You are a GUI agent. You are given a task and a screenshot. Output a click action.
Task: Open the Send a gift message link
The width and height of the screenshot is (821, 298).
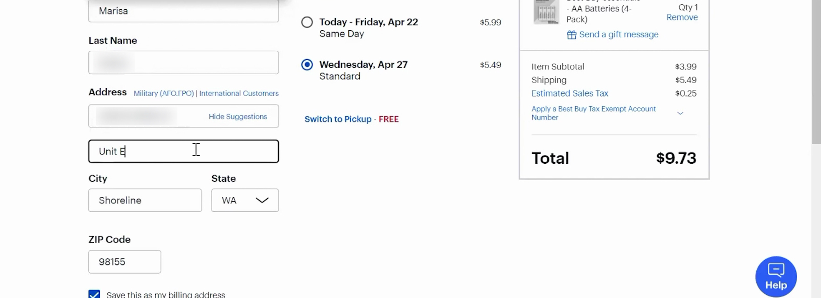619,35
